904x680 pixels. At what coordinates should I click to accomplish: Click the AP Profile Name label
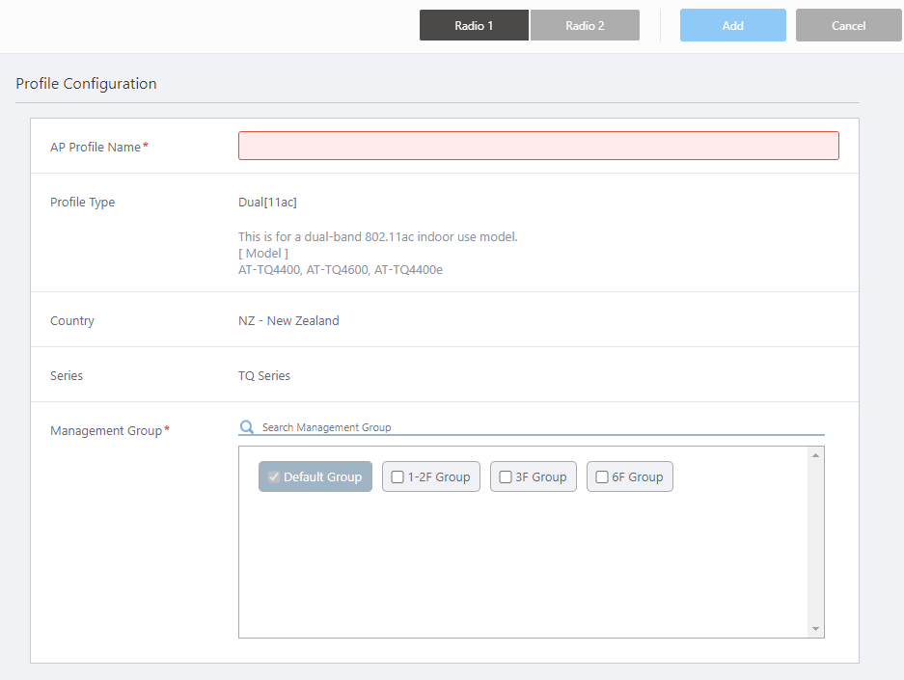tap(96, 147)
